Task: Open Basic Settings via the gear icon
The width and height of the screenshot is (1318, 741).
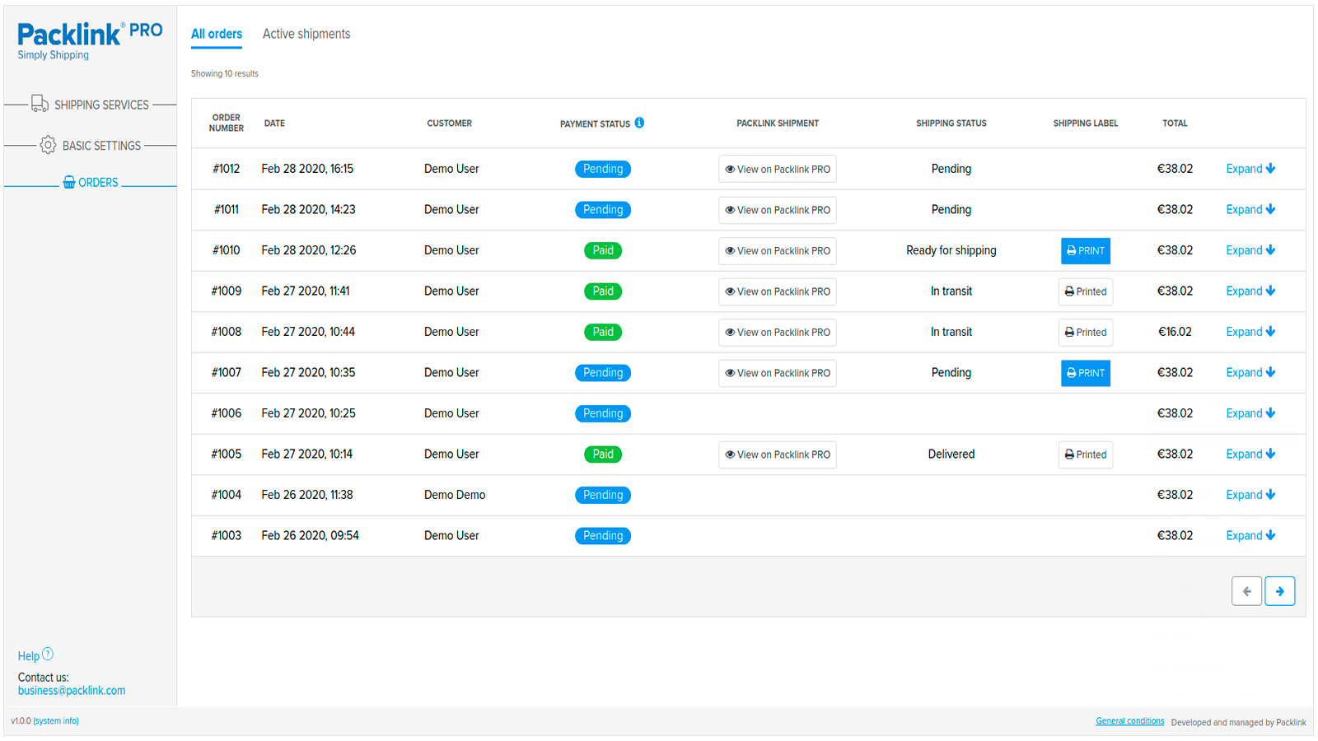Action: pyautogui.click(x=48, y=144)
